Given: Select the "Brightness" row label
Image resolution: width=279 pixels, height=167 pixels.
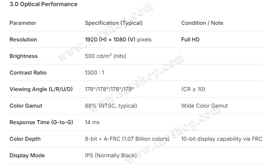Looking at the screenshot, I should coord(23,56).
